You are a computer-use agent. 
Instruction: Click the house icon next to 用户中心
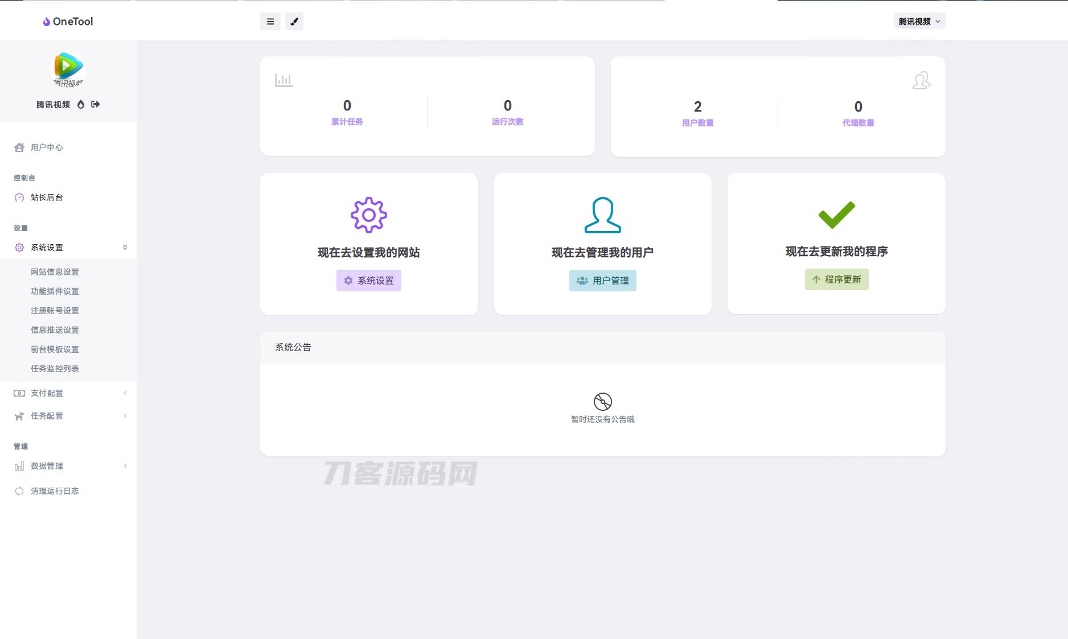(x=19, y=147)
